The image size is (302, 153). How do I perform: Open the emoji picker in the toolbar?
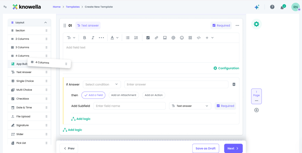[182, 38]
